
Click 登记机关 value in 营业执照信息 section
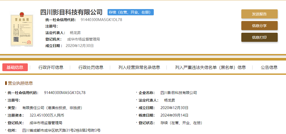[46, 123]
